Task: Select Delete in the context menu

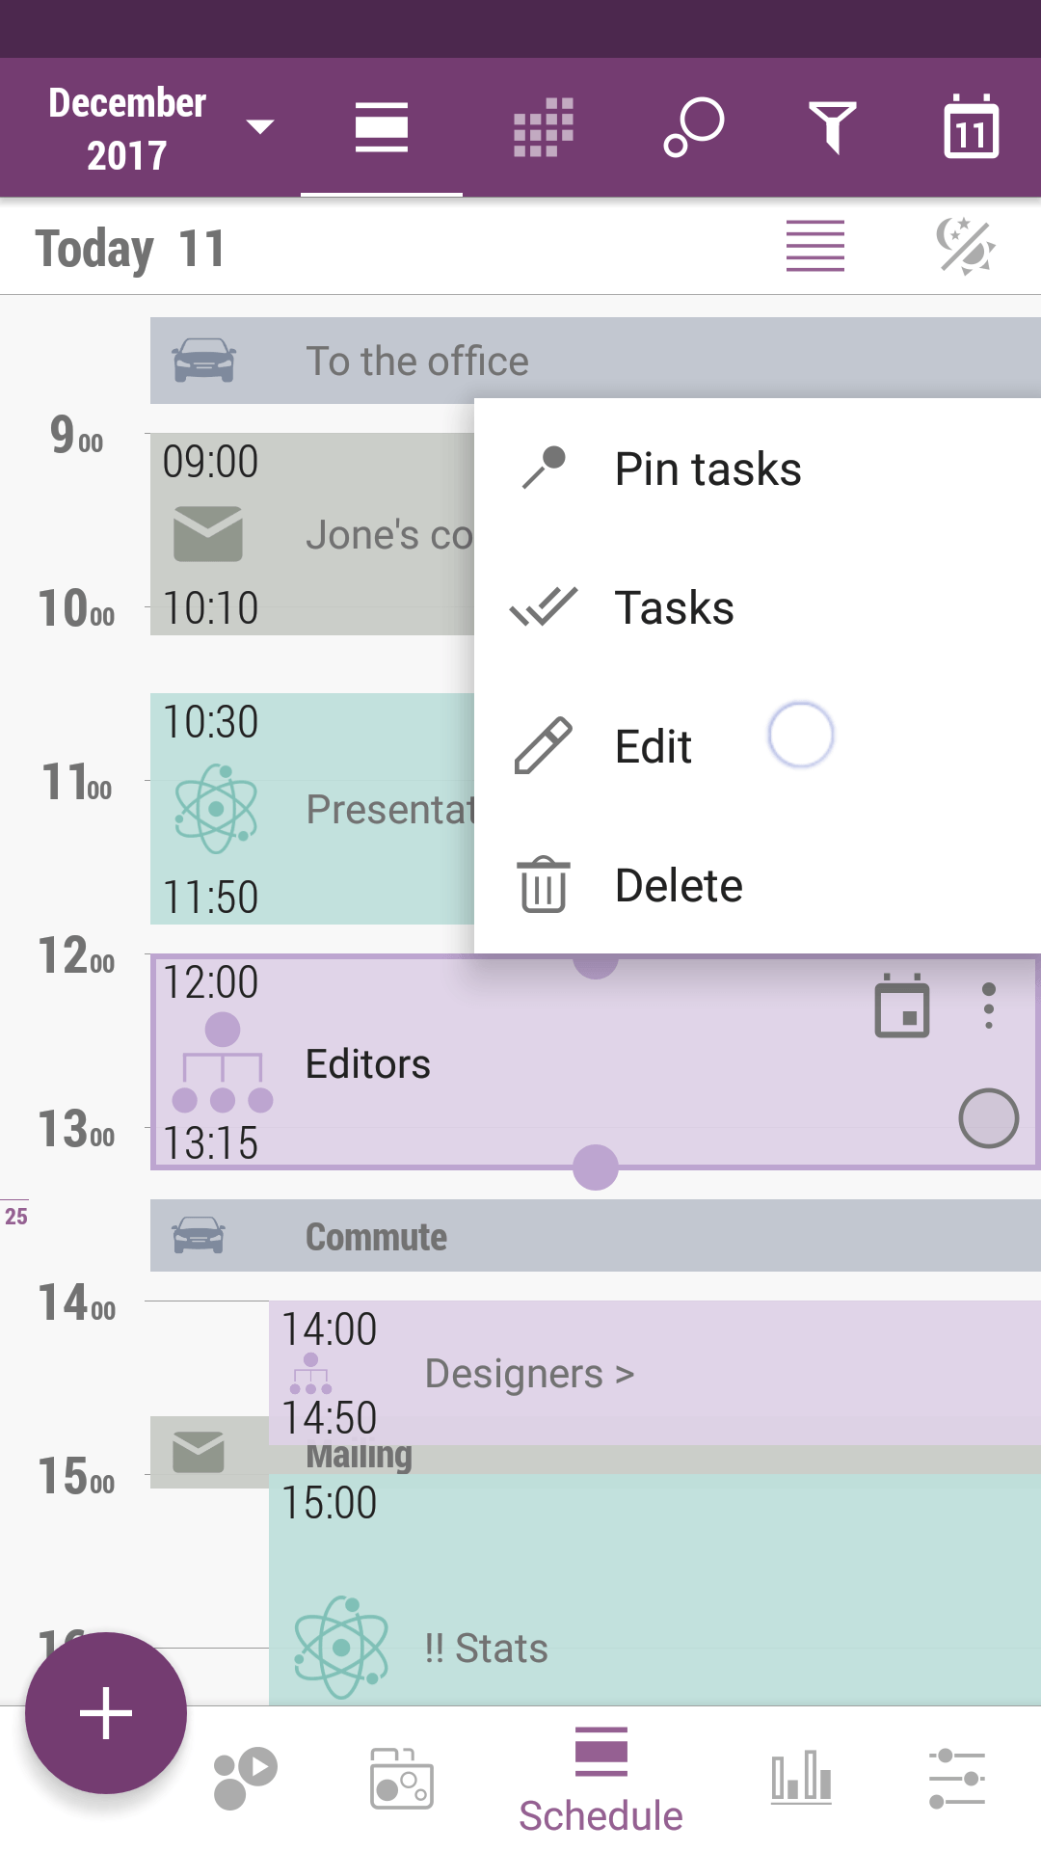Action: [679, 886]
